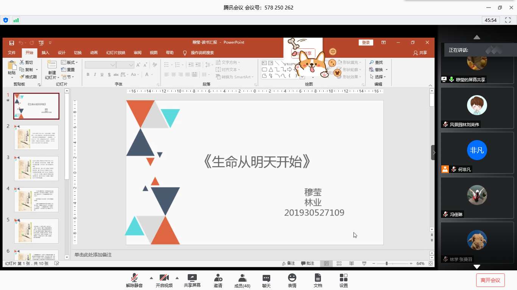Collapse the participant video side panel
This screenshot has height=290, width=517.
[434, 153]
